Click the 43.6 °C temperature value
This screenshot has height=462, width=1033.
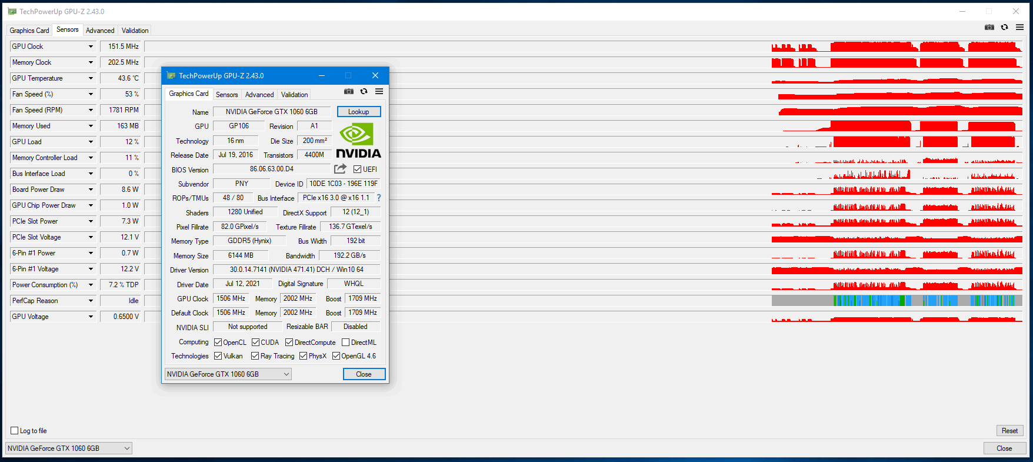tap(121, 78)
